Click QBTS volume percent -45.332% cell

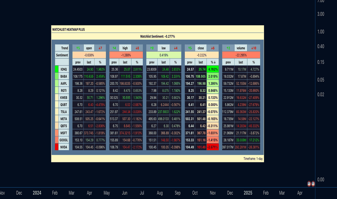(x=253, y=126)
